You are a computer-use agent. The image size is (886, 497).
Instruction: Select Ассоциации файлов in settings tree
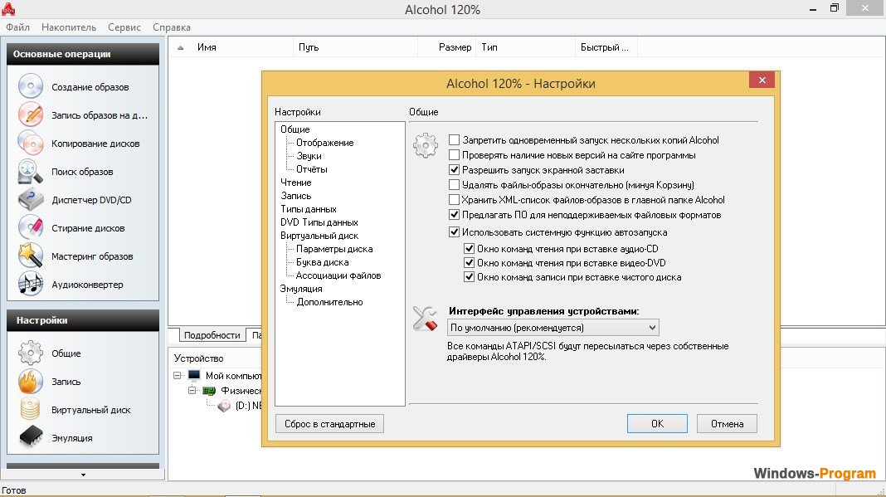(x=338, y=275)
